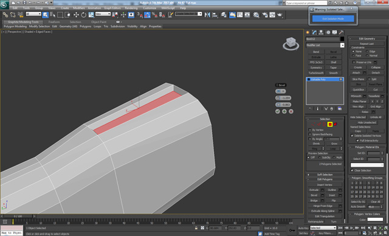The image size is (389, 236).
Task: Click Configure Modifier Sets icon below stack
Action: pos(340,109)
